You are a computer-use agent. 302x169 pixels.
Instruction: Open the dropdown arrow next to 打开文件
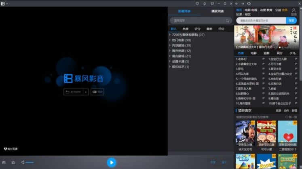click(86, 92)
